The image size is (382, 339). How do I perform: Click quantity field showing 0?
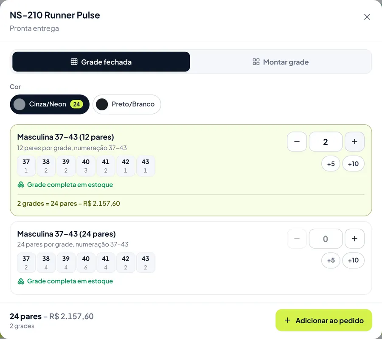[326, 239]
